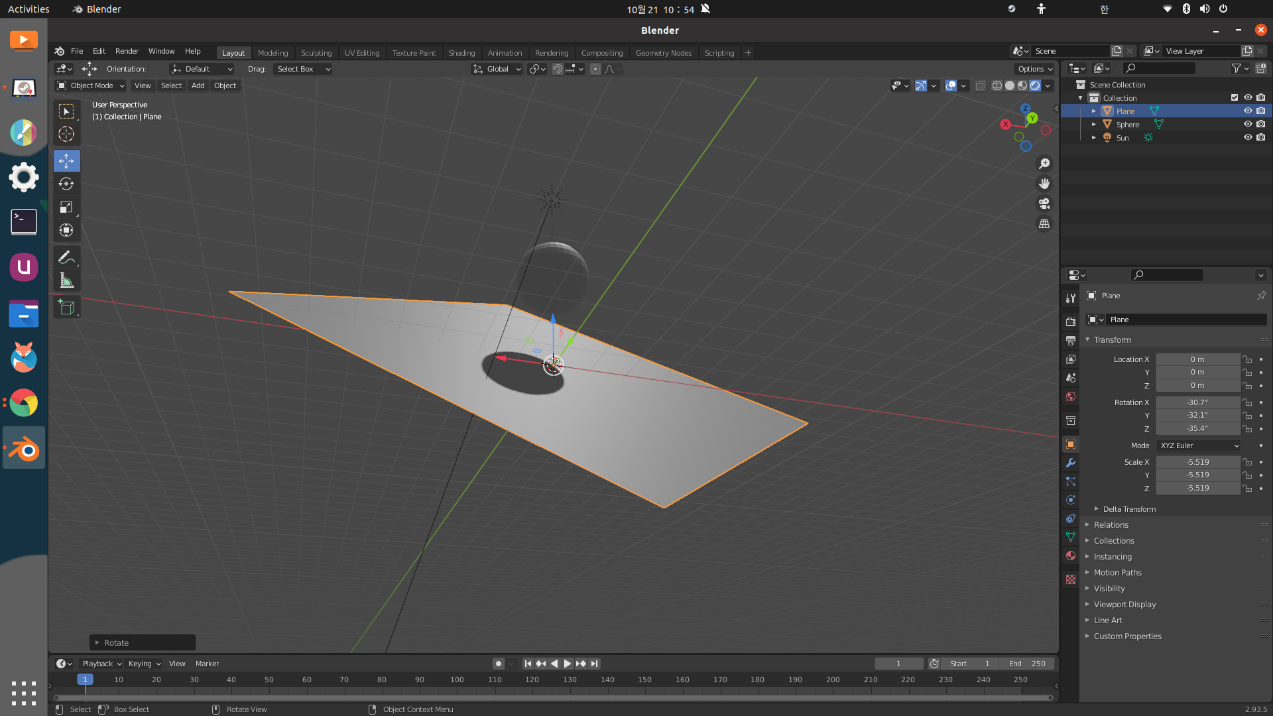Click the Rotation X value field

coord(1197,402)
